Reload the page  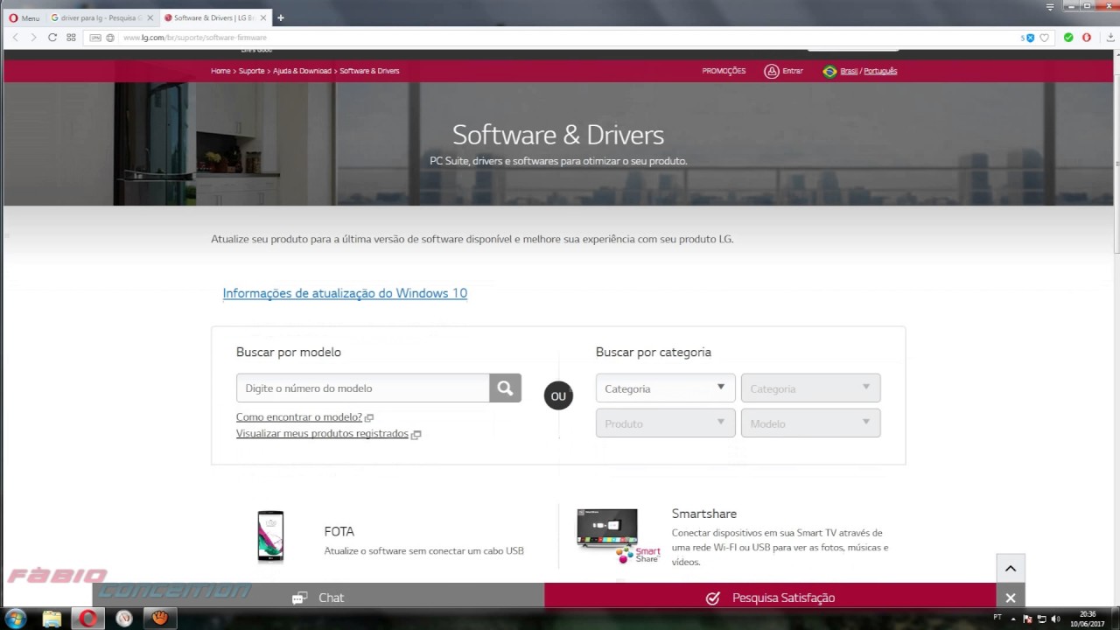(x=52, y=38)
